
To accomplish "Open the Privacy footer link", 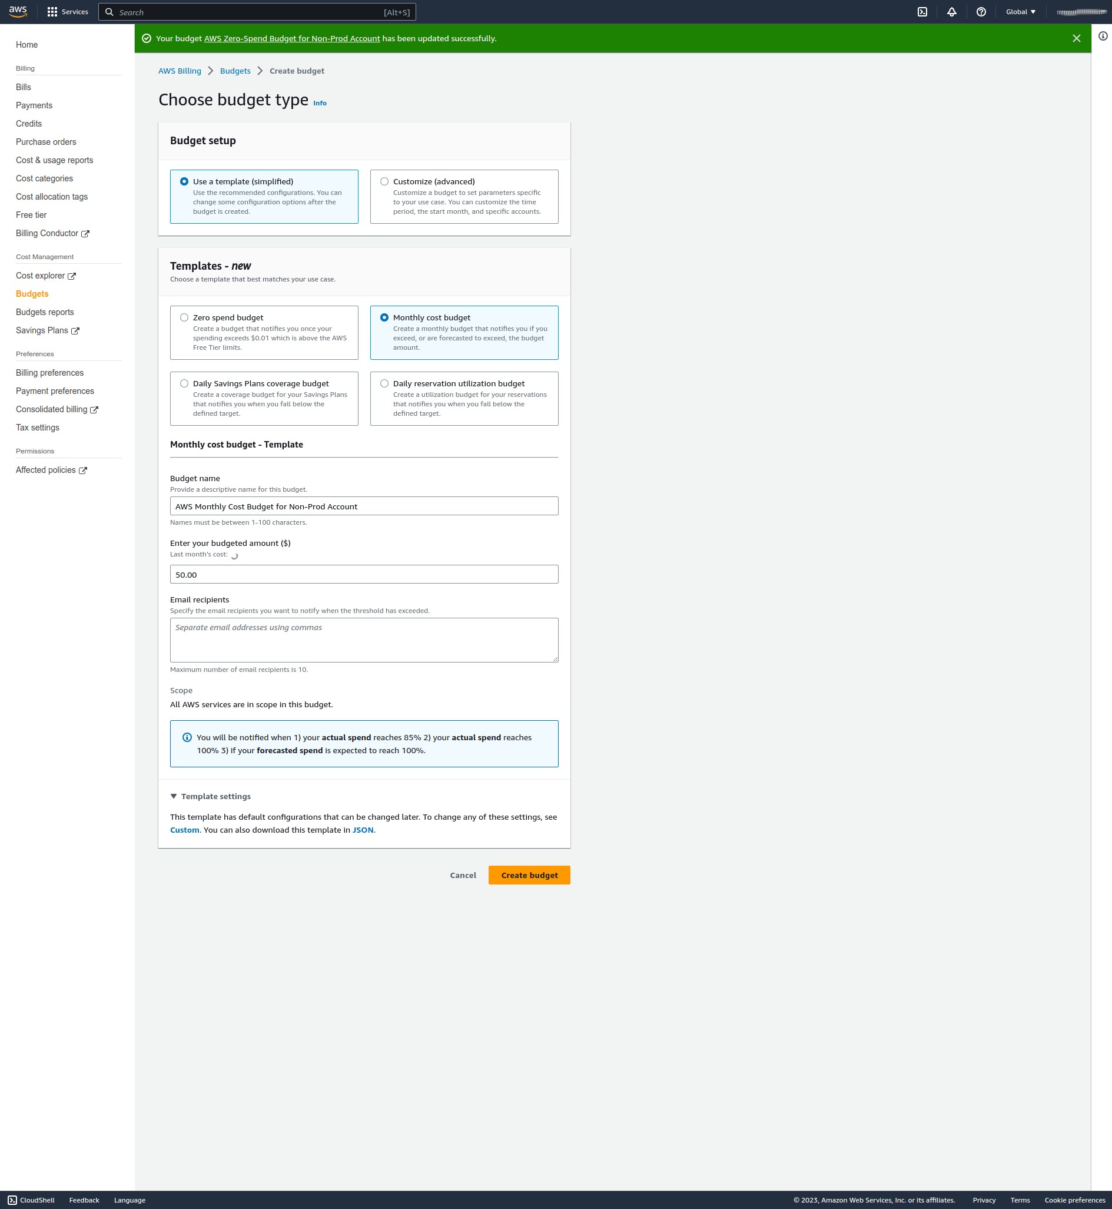I will pyautogui.click(x=984, y=1200).
